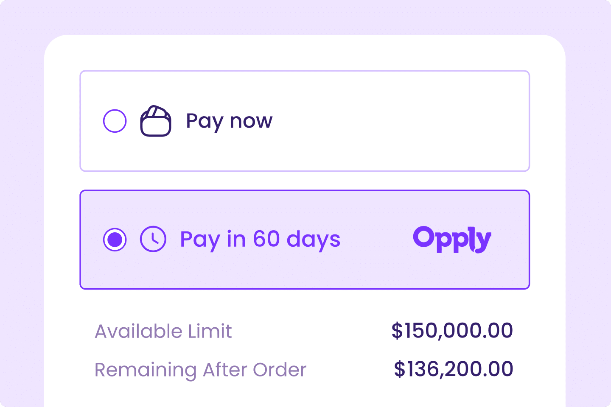Click the wallet icon beside Pay now
This screenshot has width=611, height=407.
point(156,121)
